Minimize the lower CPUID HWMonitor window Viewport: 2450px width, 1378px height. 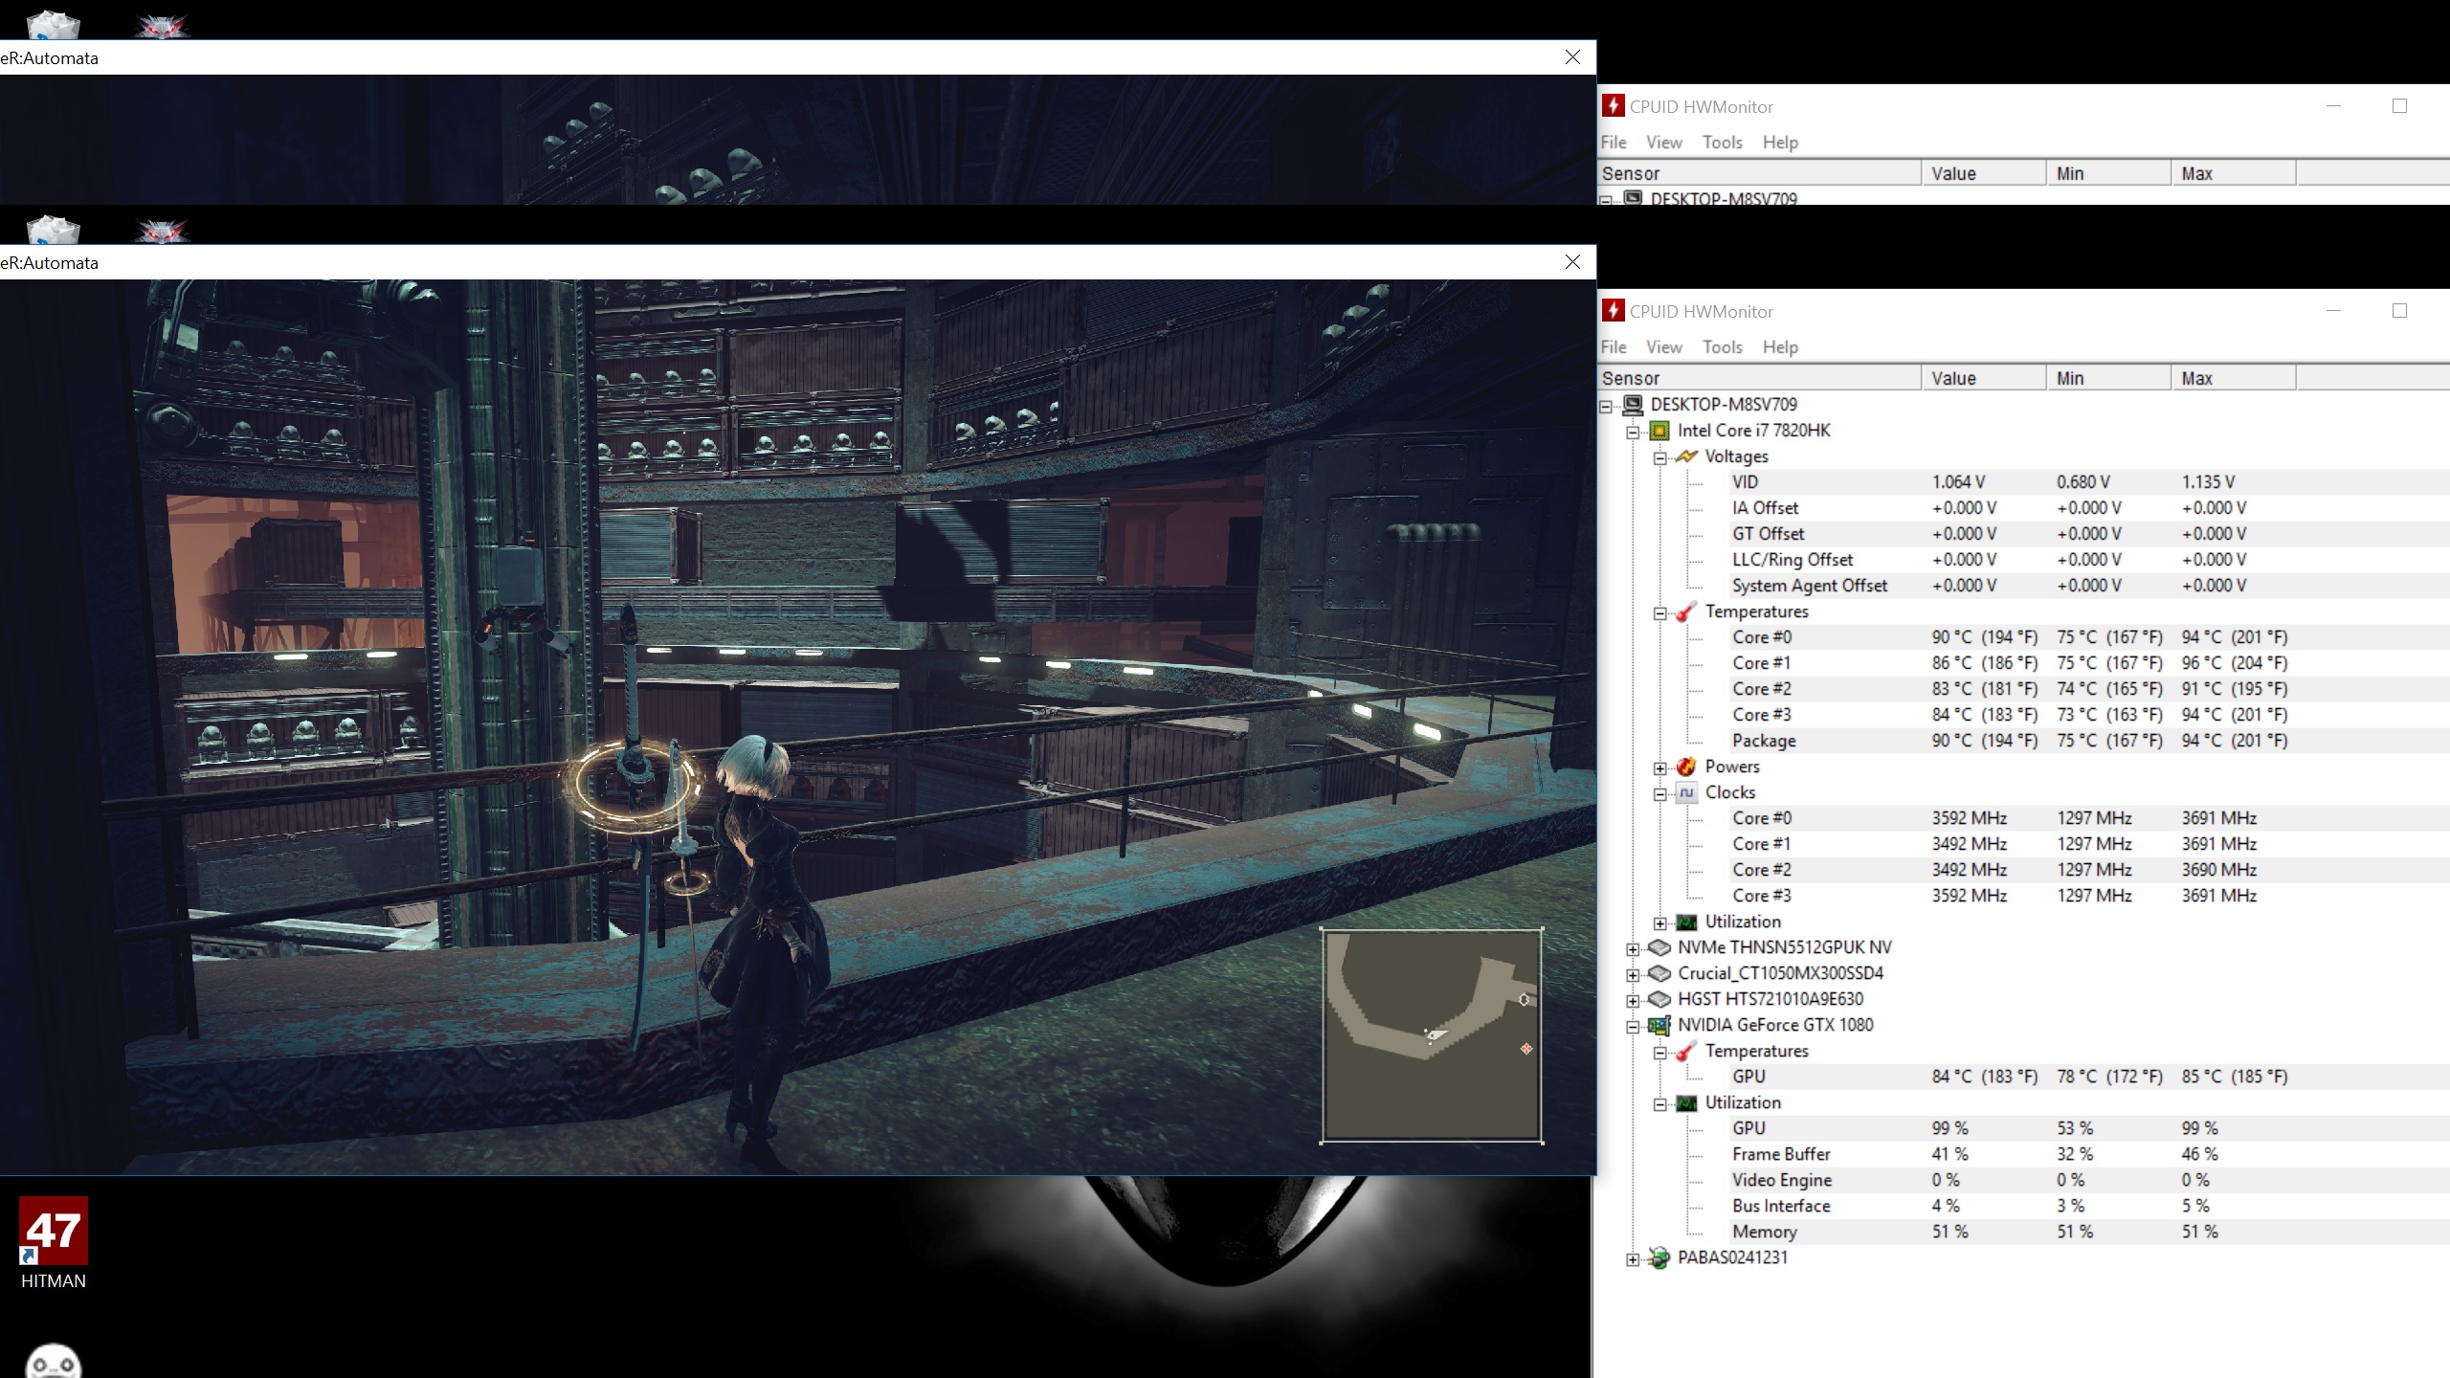(x=2333, y=311)
